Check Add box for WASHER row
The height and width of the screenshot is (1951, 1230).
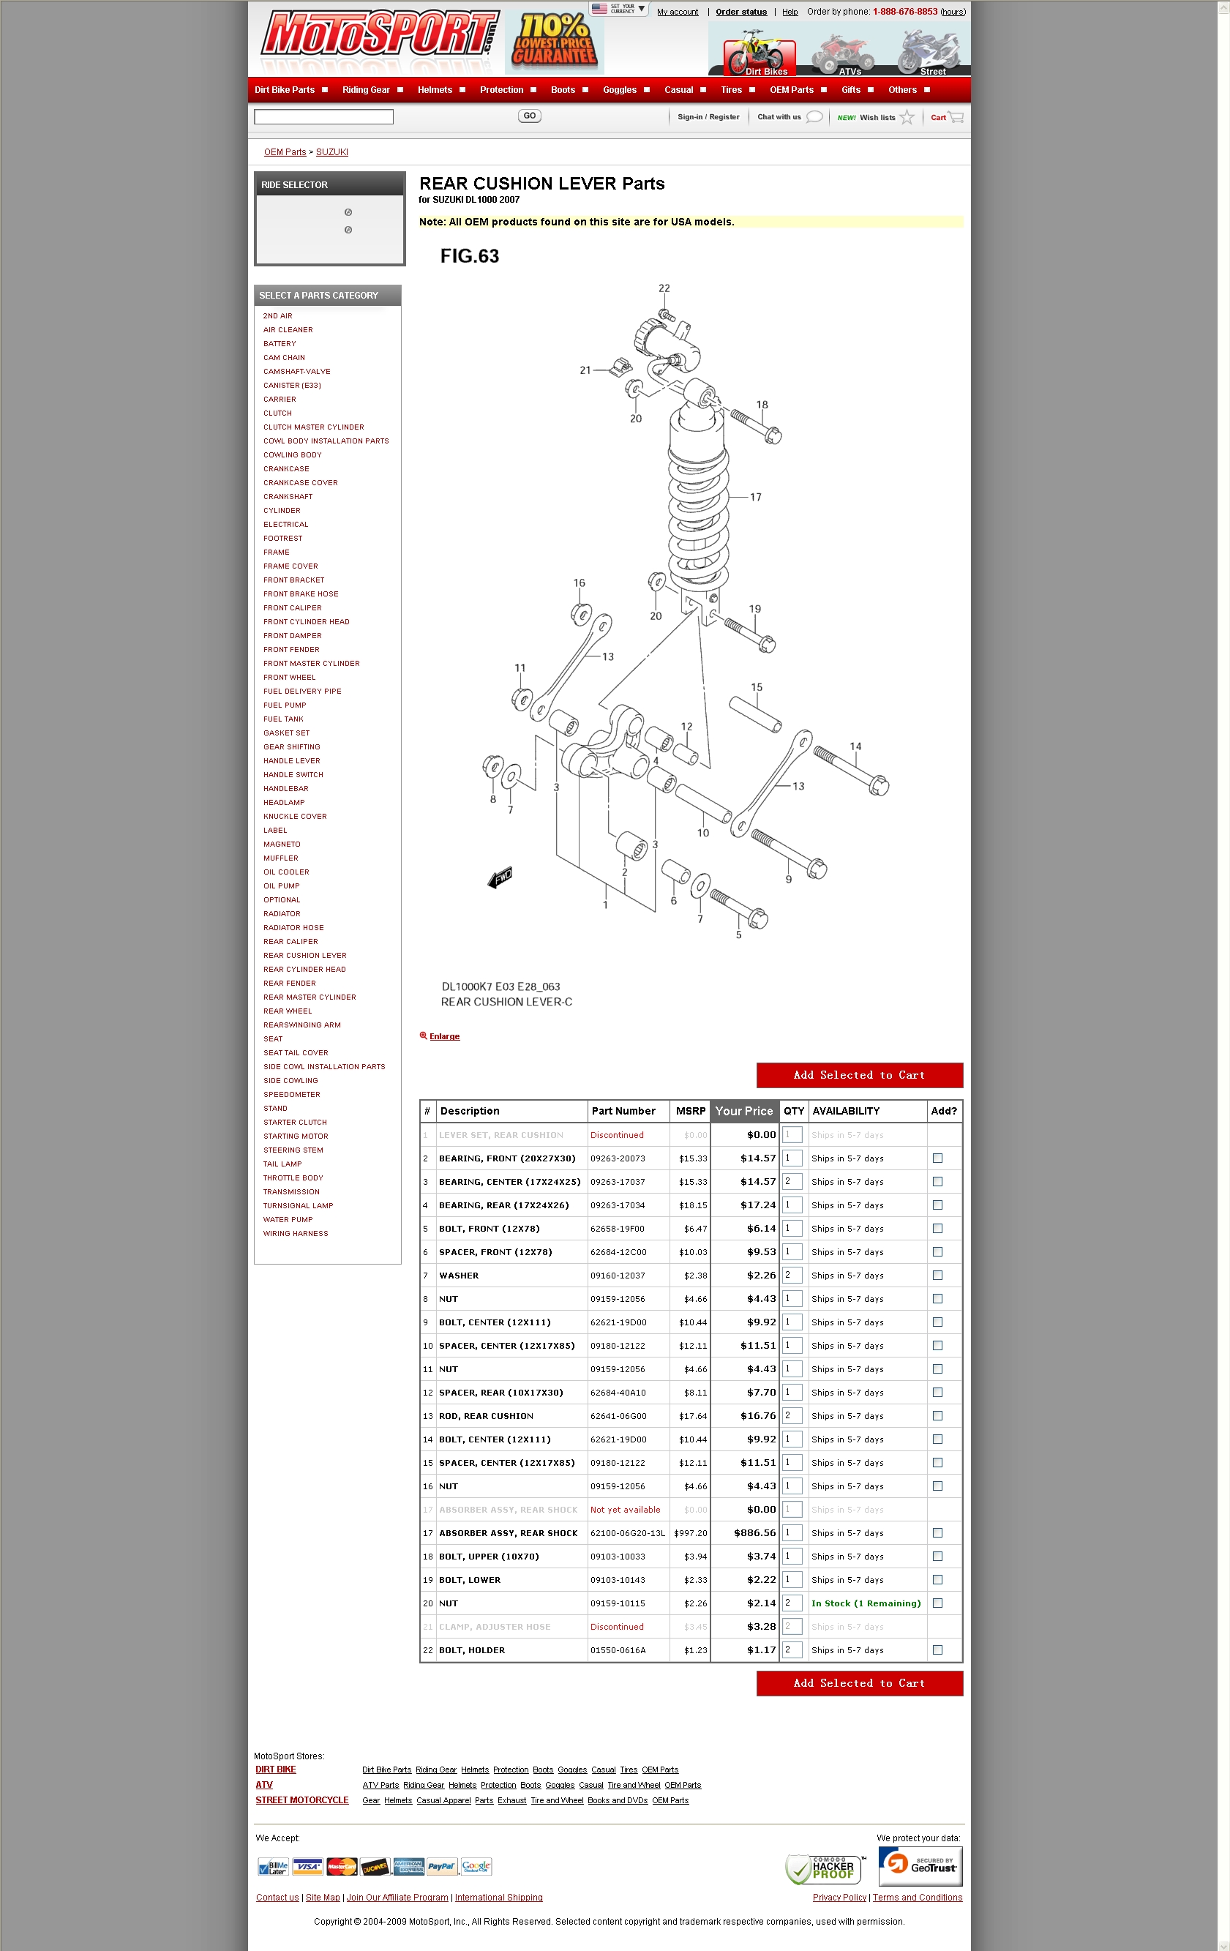[x=937, y=1276]
